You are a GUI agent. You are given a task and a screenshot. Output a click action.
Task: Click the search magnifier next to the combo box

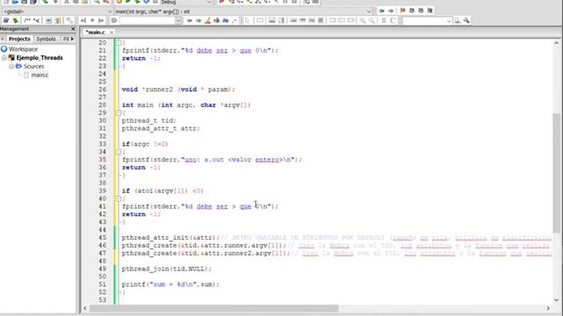click(x=457, y=20)
